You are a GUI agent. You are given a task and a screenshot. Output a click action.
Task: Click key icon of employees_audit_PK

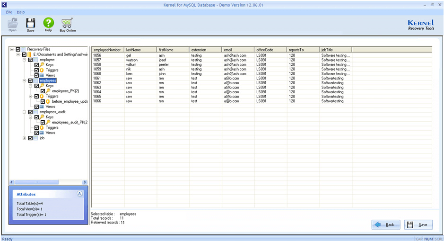(x=48, y=122)
